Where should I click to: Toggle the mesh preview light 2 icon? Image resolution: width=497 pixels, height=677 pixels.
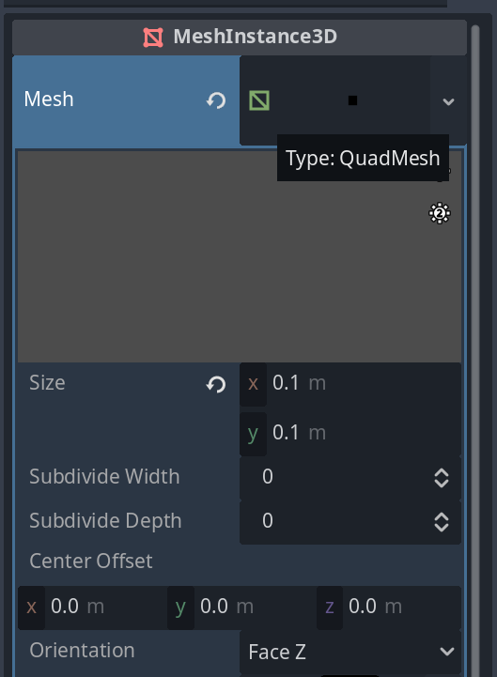click(x=440, y=213)
